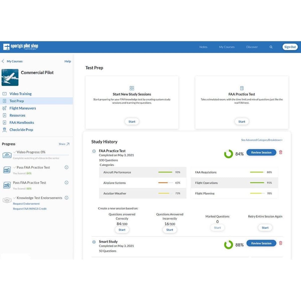
Task: Click the Video Training sidebar icon
Action: (5, 94)
